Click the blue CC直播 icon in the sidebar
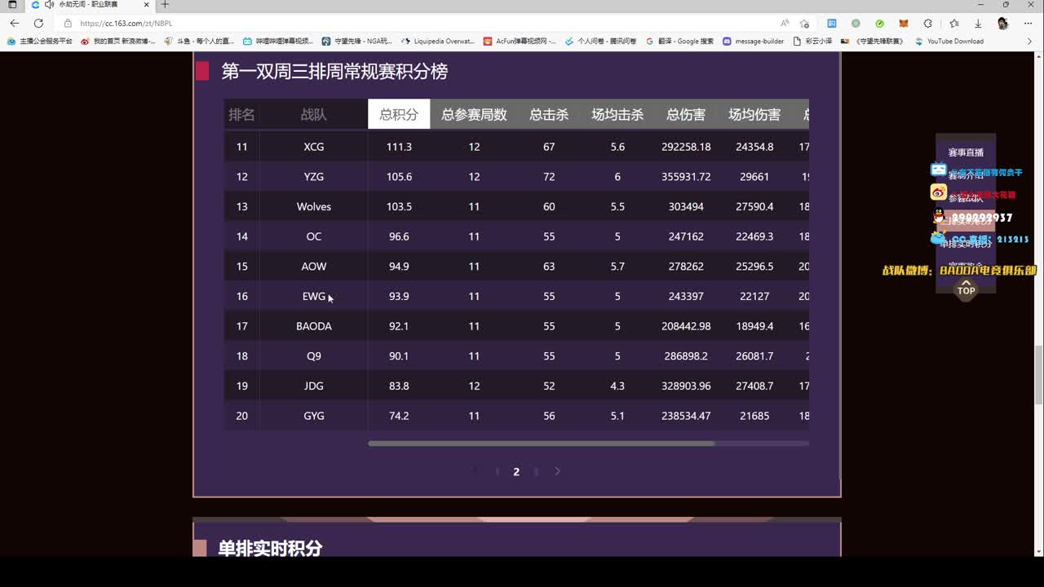1044x587 pixels. coord(938,238)
